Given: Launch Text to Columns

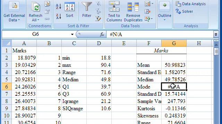Looking at the screenshot, I should (114, 11).
